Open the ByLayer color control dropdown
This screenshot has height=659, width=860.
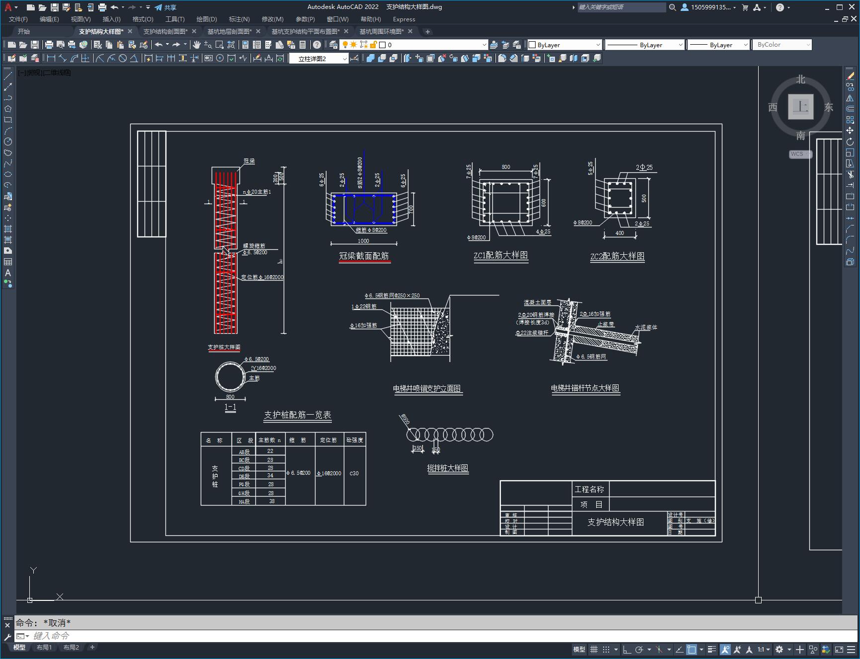click(x=564, y=45)
